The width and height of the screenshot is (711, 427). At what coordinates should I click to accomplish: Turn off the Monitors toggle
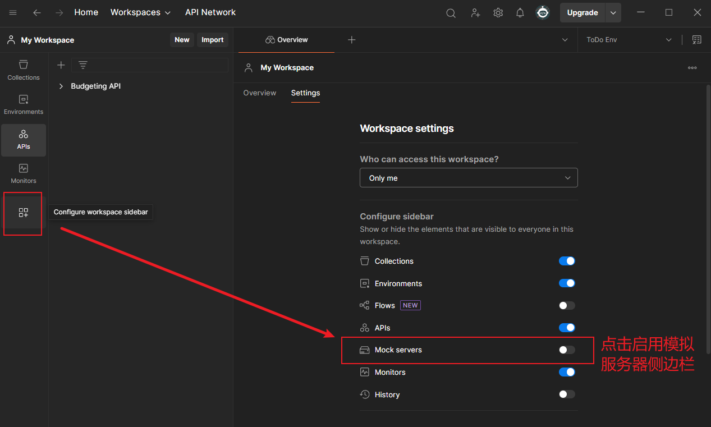click(567, 372)
